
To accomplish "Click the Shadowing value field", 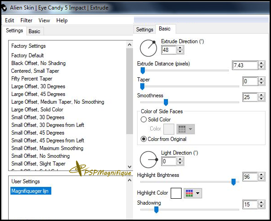I will [250, 205].
